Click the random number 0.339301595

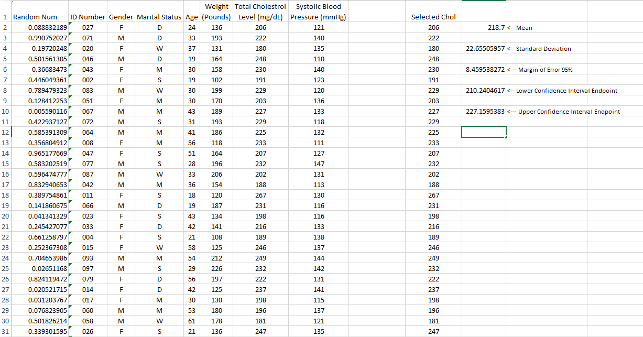click(x=39, y=331)
